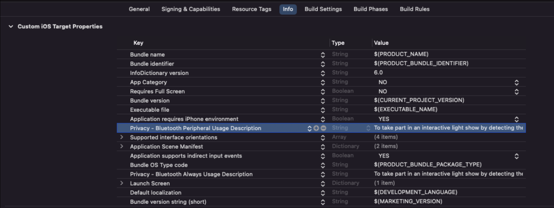Open the Build Settings tab
This screenshot has width=554, height=208.
click(x=323, y=9)
